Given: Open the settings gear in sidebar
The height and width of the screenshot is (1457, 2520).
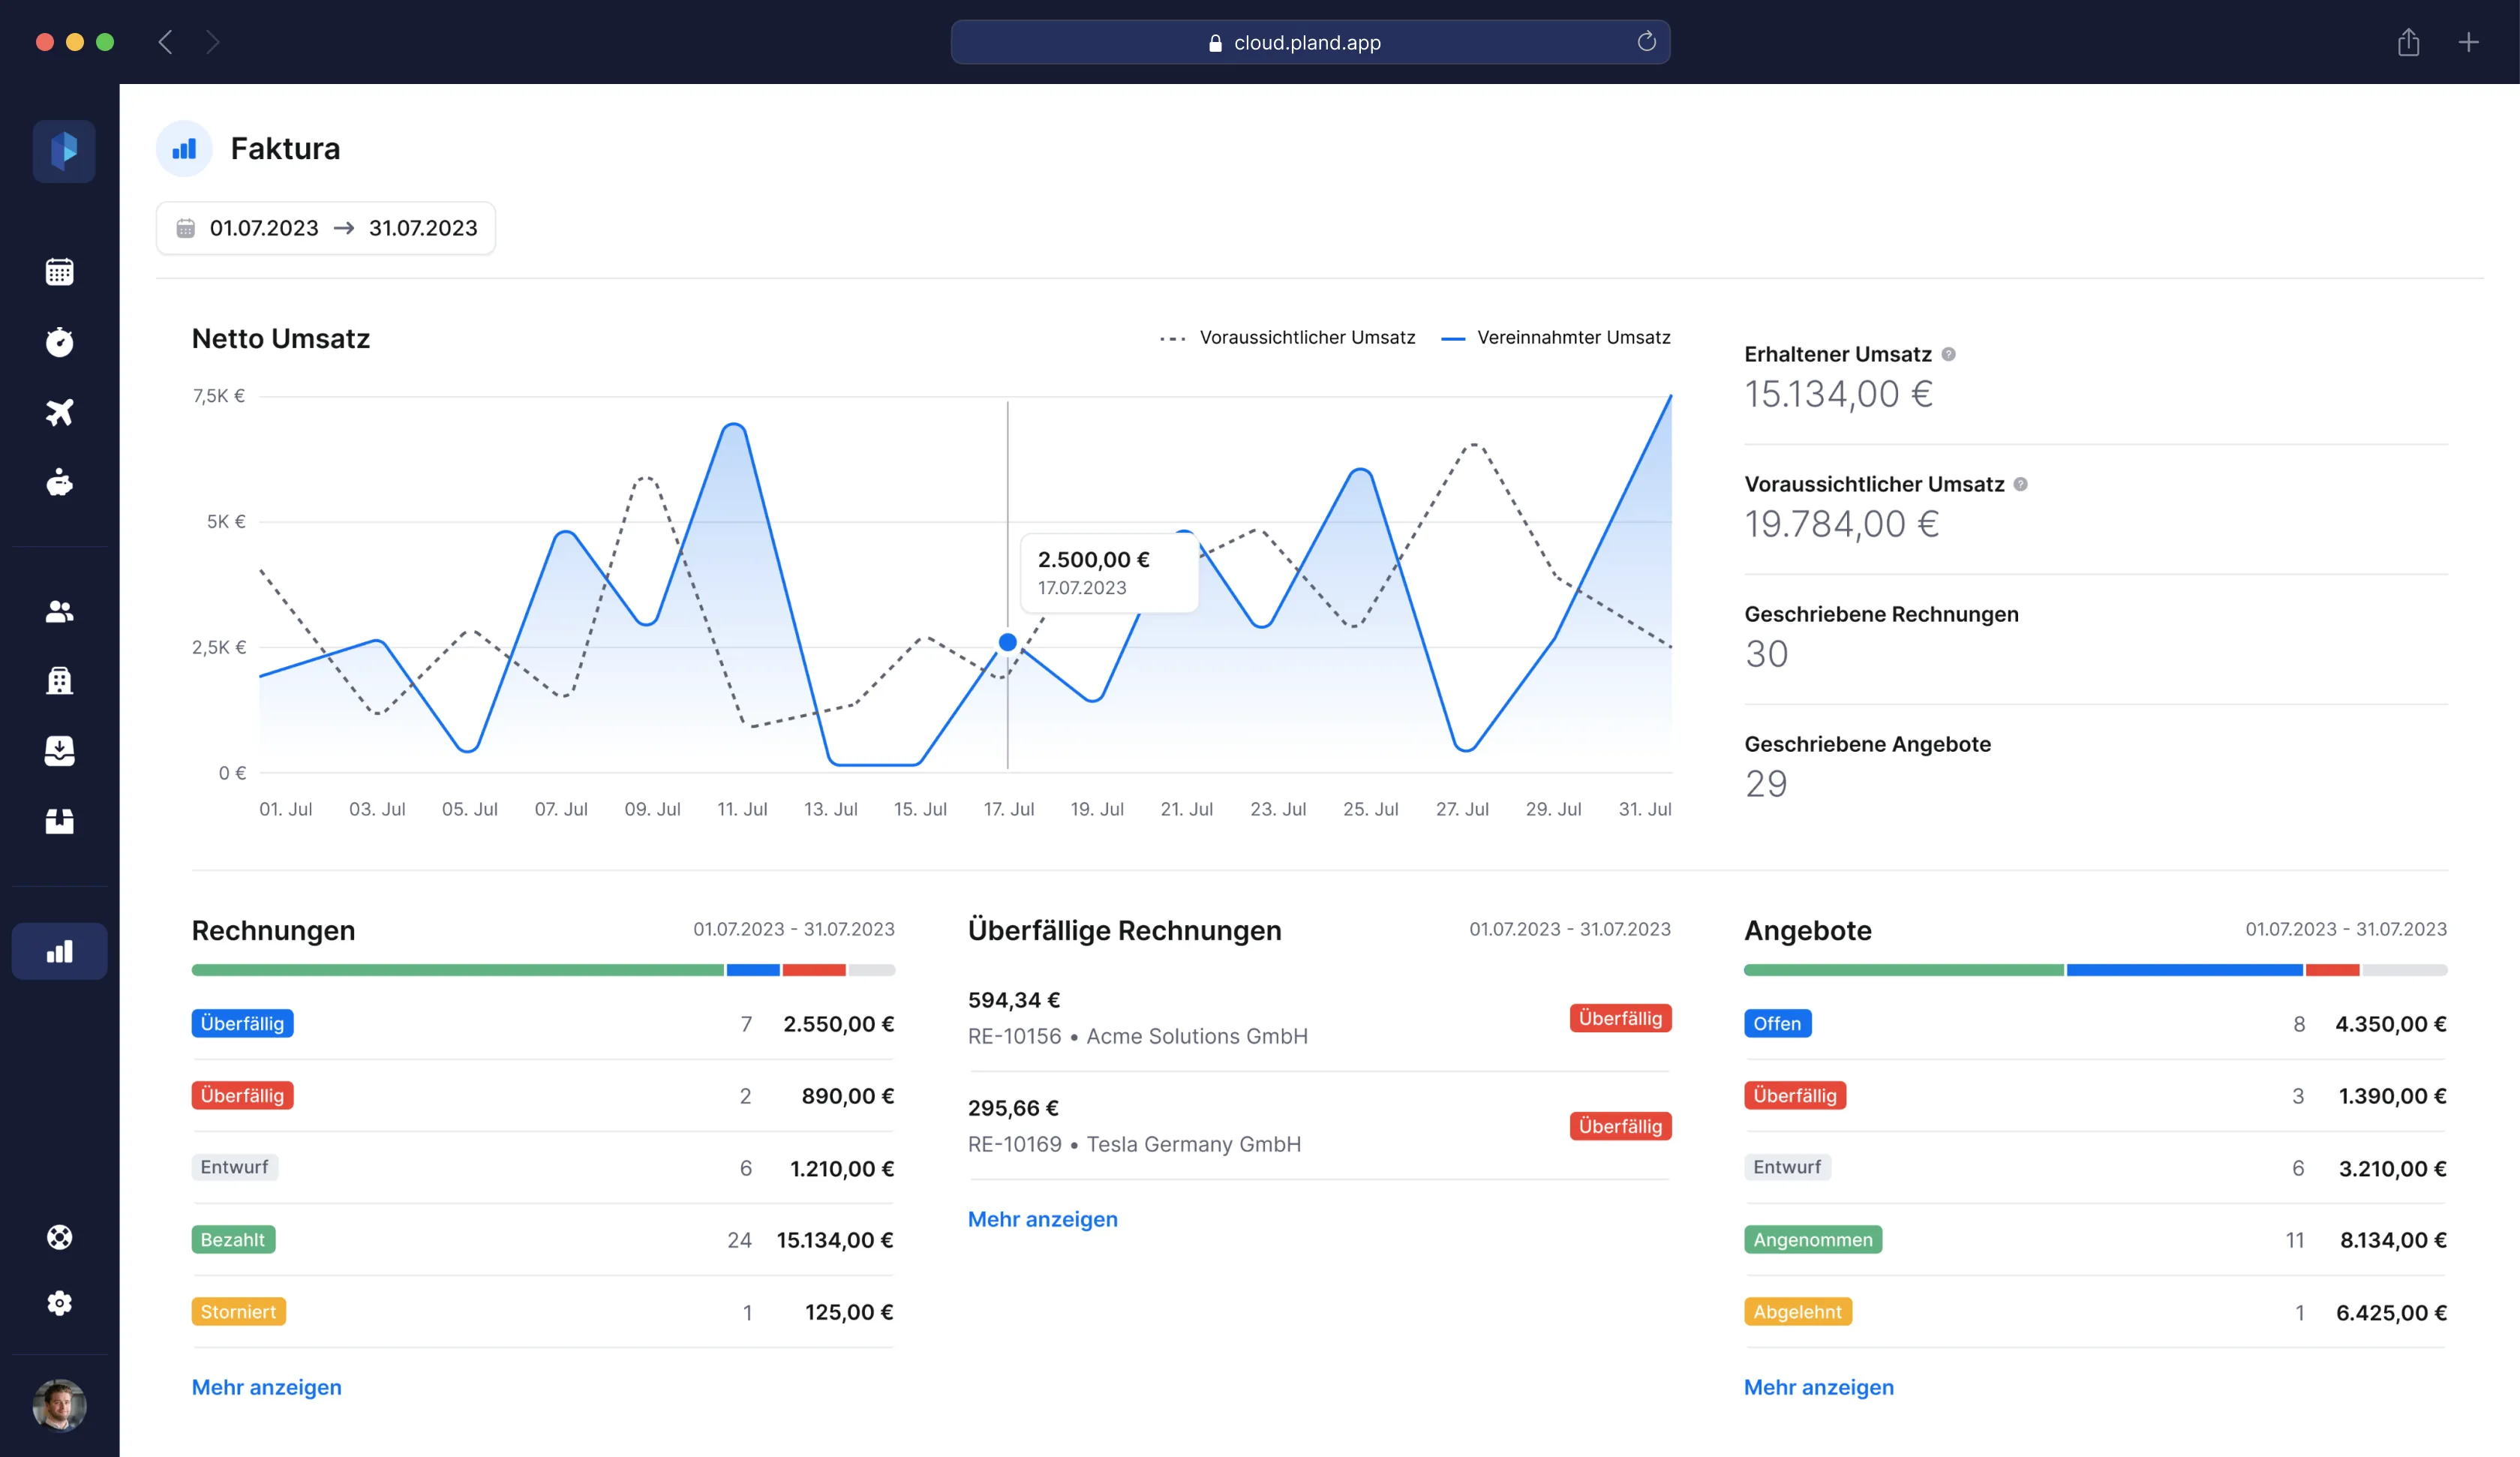Looking at the screenshot, I should click(x=59, y=1303).
